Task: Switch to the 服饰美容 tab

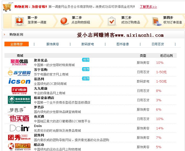Action: [x=53, y=44]
